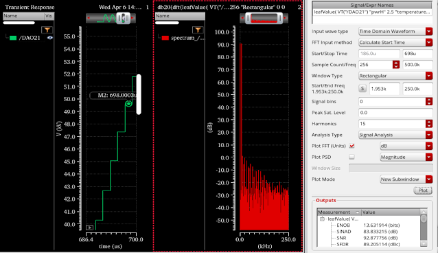Open the Plot Mode dropdown

[x=406, y=179]
